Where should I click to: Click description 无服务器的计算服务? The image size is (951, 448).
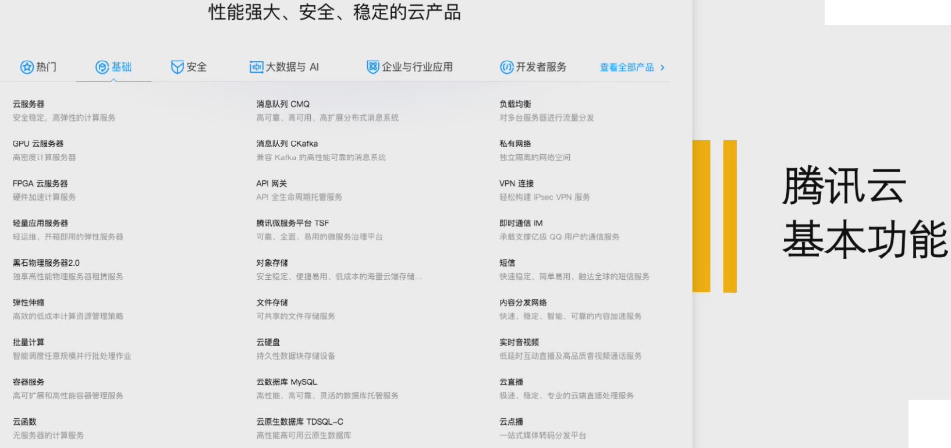48,435
